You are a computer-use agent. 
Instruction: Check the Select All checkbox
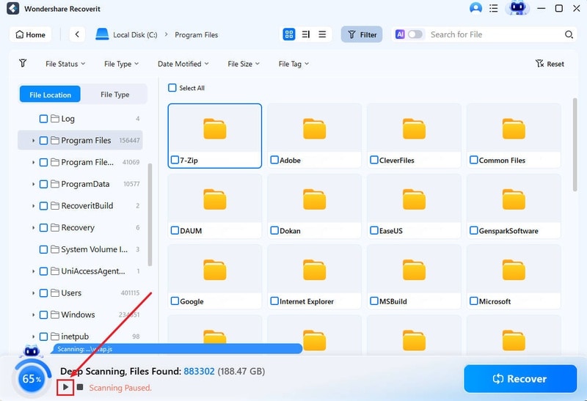(172, 87)
